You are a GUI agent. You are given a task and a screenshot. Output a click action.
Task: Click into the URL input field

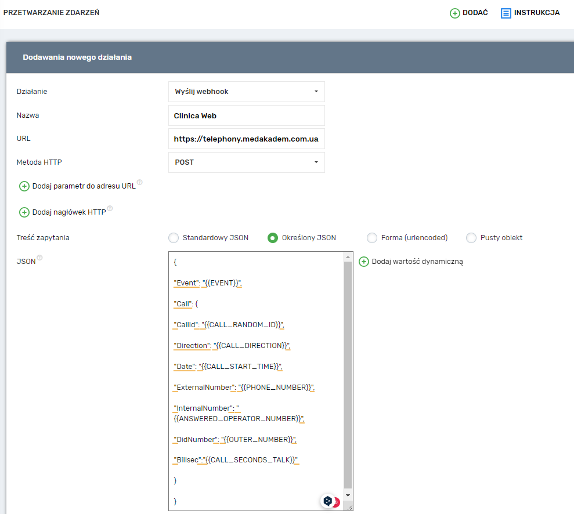click(x=246, y=139)
